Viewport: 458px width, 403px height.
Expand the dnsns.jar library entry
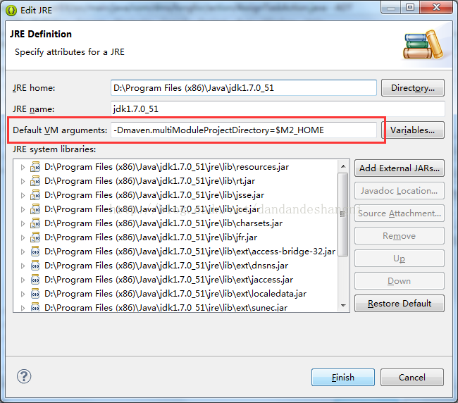pyautogui.click(x=23, y=266)
